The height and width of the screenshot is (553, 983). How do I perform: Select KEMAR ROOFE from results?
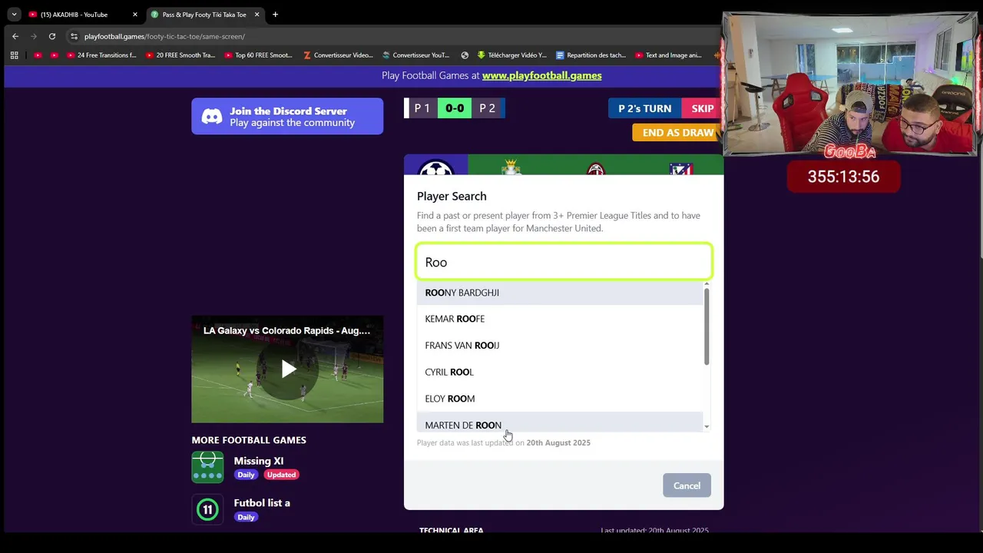point(560,319)
